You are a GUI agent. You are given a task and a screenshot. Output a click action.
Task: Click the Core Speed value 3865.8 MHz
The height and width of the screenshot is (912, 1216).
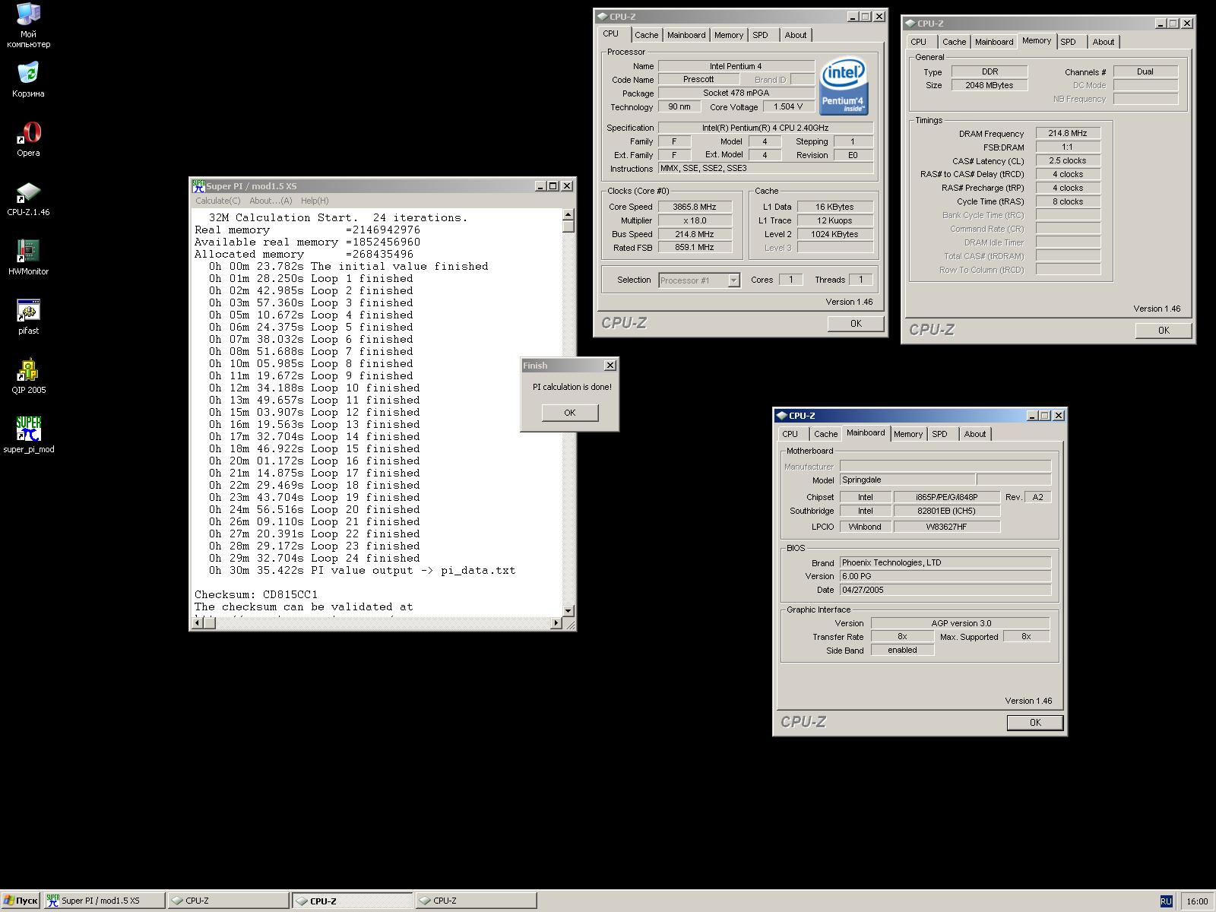click(695, 207)
